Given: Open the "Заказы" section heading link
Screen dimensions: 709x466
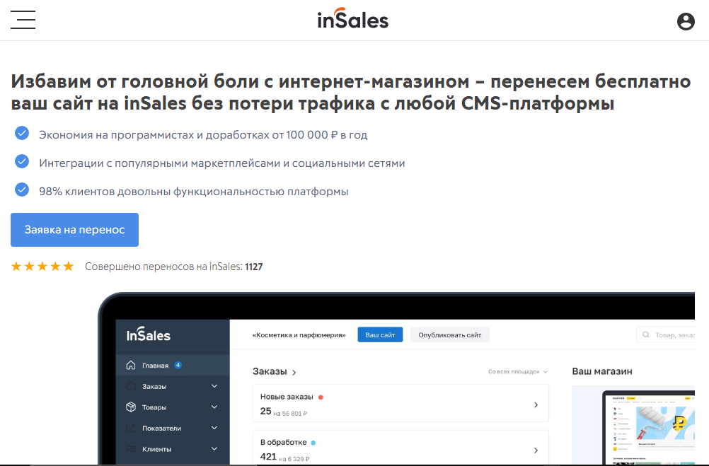Looking at the screenshot, I should [270, 371].
